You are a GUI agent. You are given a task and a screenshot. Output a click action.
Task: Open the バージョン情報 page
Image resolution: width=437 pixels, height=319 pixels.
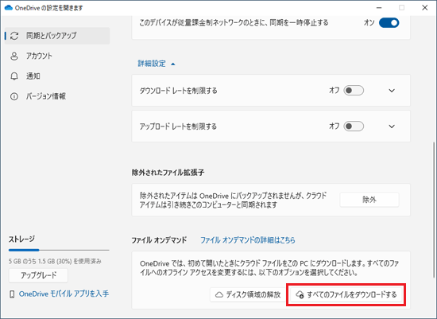[57, 96]
